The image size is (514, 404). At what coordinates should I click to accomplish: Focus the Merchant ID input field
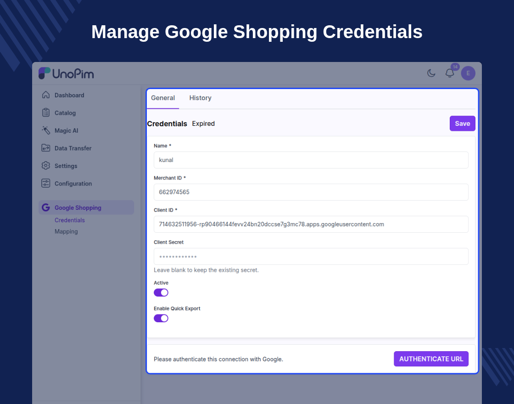[311, 192]
